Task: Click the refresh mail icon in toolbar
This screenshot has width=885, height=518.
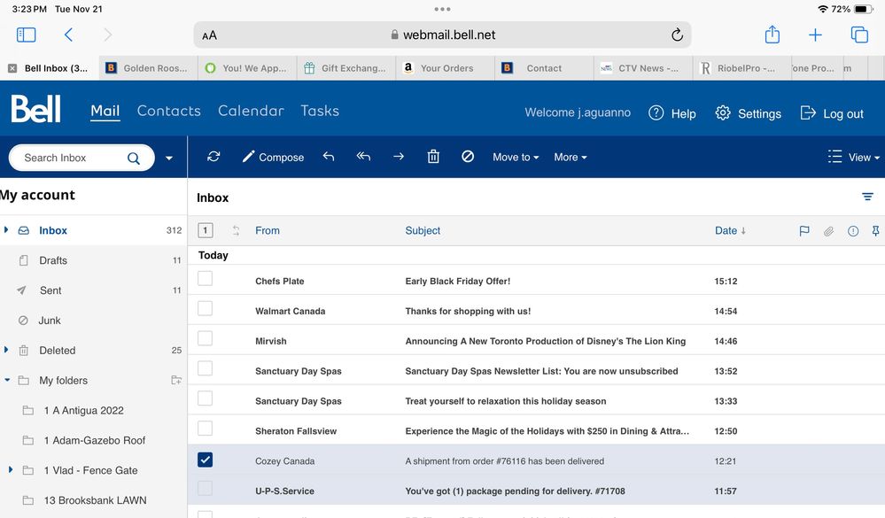Action: pyautogui.click(x=213, y=157)
